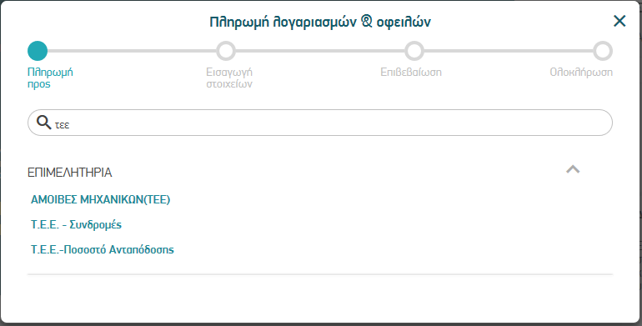642x326 pixels.
Task: Click the Επιβεβαίωση step label
Action: (x=411, y=72)
